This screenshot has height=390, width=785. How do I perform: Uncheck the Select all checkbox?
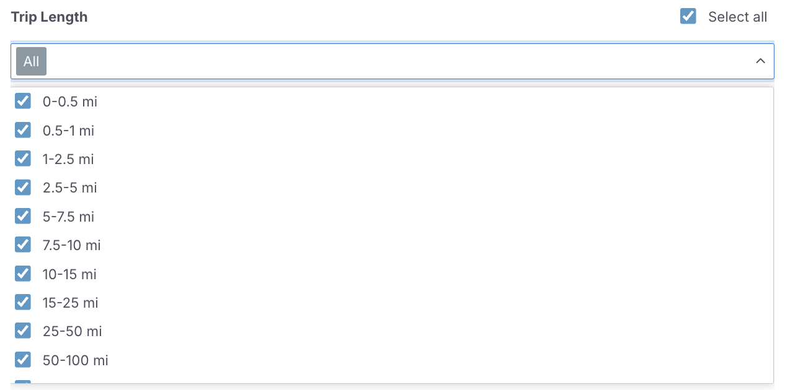(688, 17)
